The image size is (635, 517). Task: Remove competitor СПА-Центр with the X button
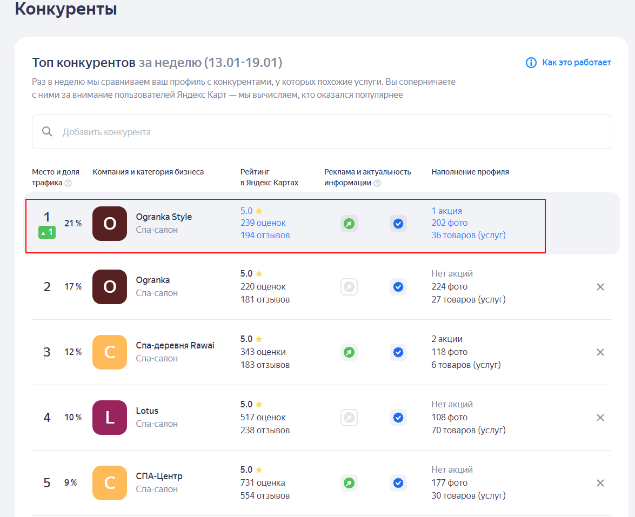pyautogui.click(x=600, y=483)
